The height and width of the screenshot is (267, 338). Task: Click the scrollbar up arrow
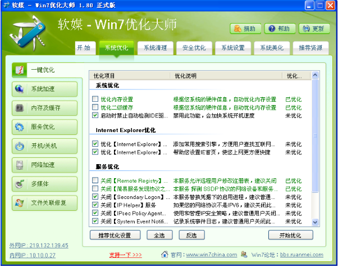(315, 75)
